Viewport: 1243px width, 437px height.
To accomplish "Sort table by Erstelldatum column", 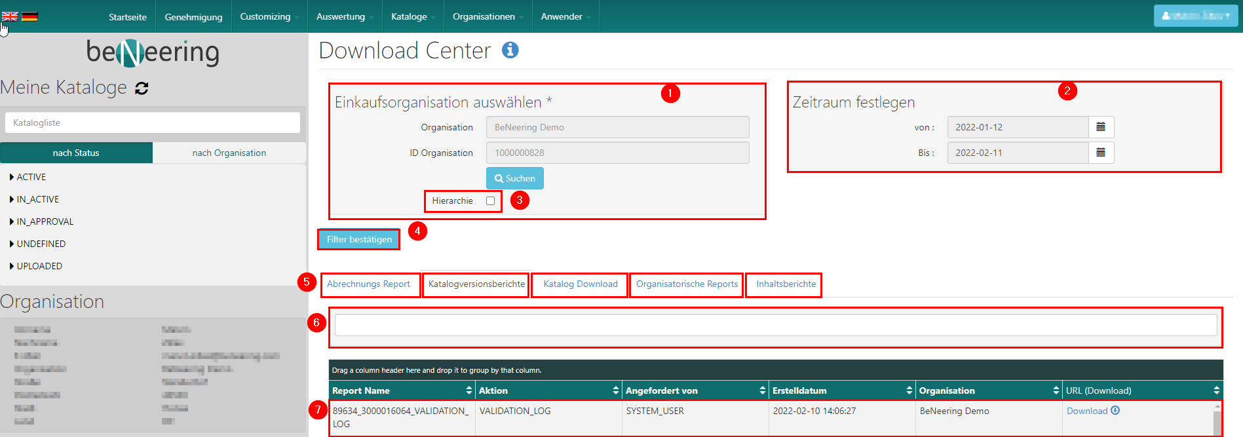I will click(x=909, y=390).
